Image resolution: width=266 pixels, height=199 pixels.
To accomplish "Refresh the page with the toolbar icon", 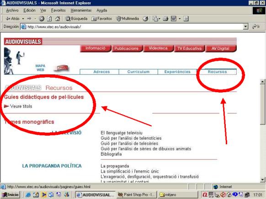I will (x=49, y=19).
